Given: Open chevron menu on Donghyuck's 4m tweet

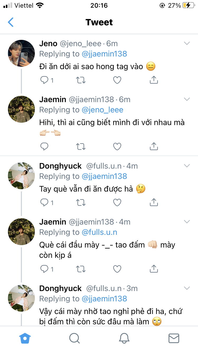Looking at the screenshot, I should (x=187, y=166).
